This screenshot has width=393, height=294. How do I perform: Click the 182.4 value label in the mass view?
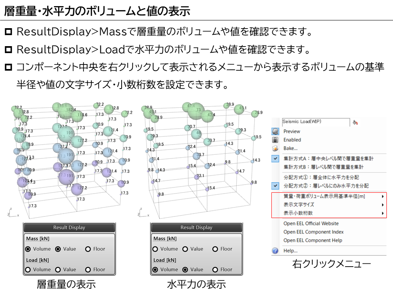(71, 110)
